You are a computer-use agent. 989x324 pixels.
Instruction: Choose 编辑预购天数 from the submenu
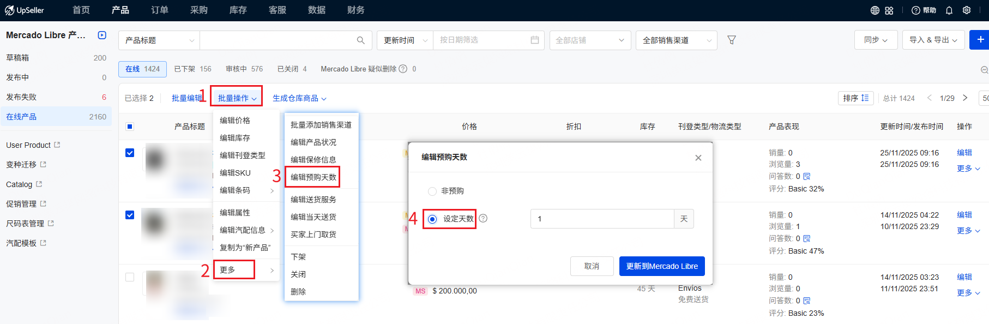point(313,177)
